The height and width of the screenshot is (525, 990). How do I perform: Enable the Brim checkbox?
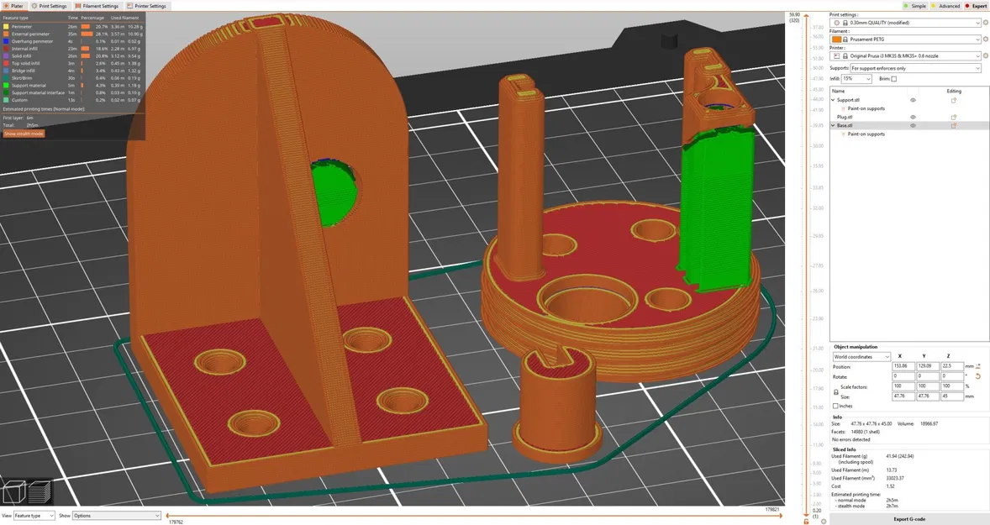(893, 79)
